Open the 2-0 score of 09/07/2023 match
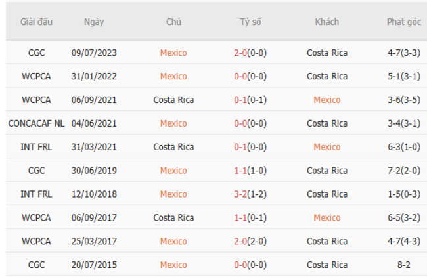427x279 pixels. coord(241,53)
